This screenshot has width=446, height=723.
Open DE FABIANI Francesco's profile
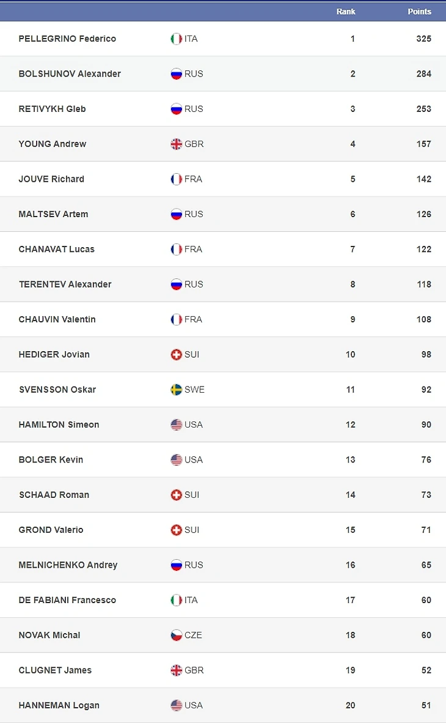(67, 600)
